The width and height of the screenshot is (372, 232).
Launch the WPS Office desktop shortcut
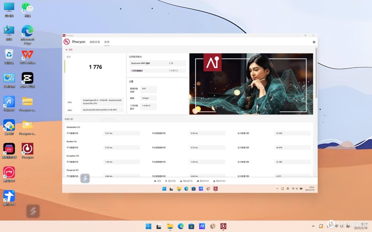pos(28,57)
